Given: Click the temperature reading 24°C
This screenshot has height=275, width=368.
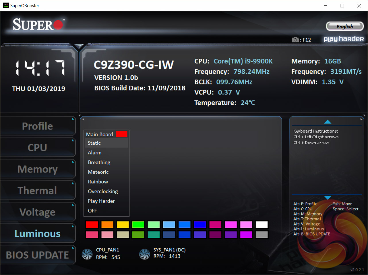Looking at the screenshot, I should point(248,103).
